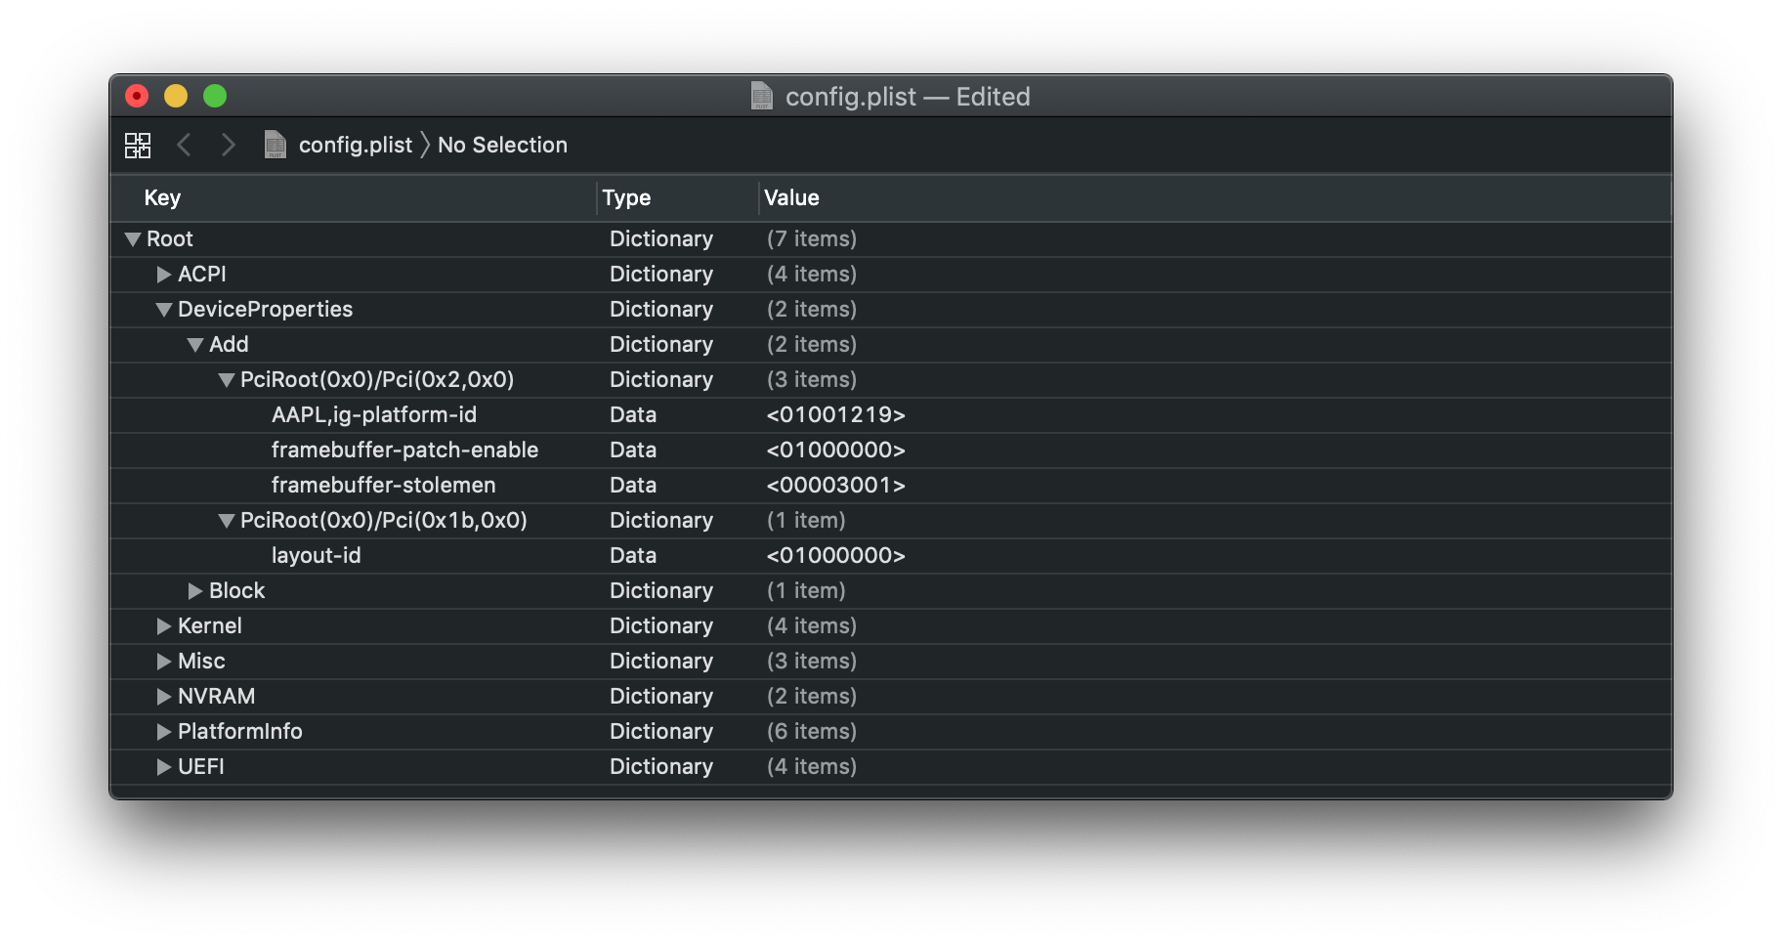Click the red close window button

point(137,96)
